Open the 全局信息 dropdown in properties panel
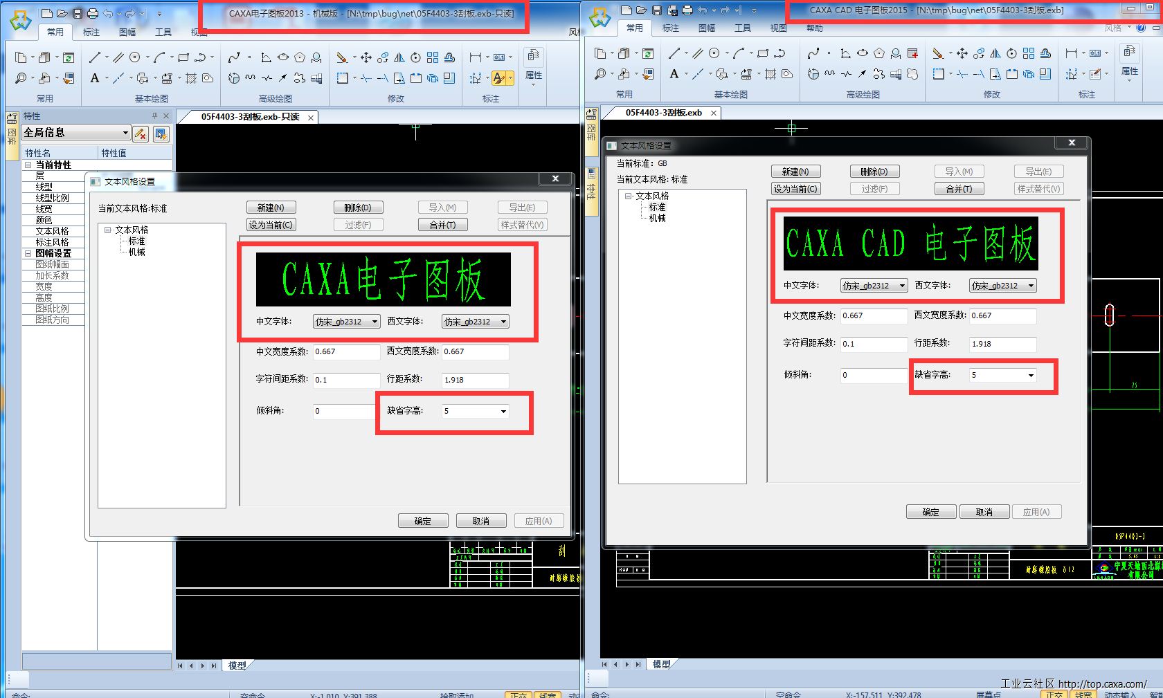The height and width of the screenshot is (698, 1163). tap(125, 133)
